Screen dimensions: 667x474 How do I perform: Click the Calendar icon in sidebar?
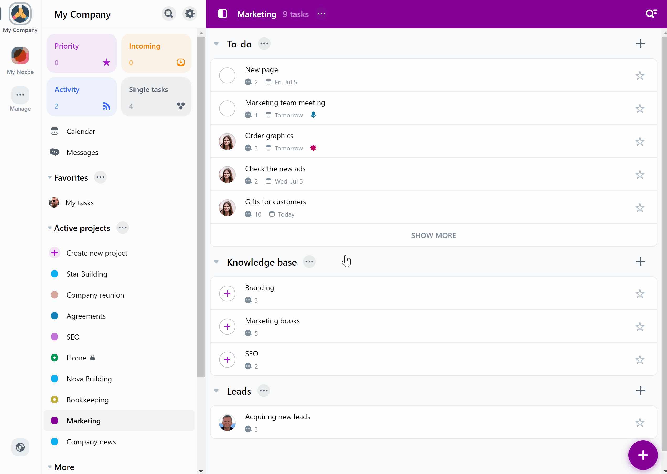coord(55,131)
